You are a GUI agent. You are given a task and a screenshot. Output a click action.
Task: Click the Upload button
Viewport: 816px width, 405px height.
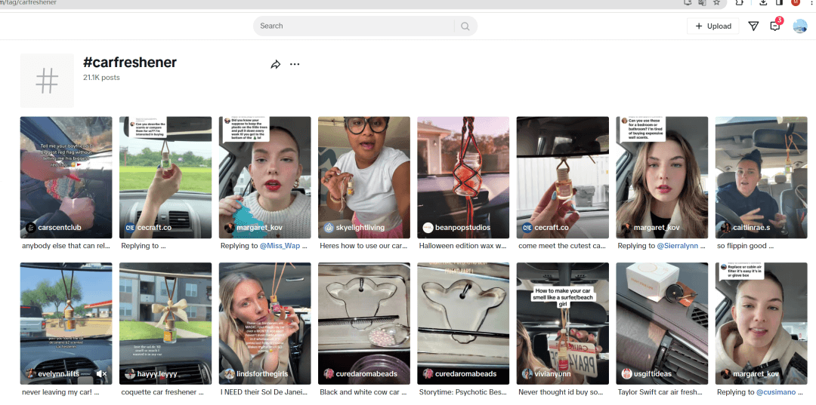(x=712, y=26)
